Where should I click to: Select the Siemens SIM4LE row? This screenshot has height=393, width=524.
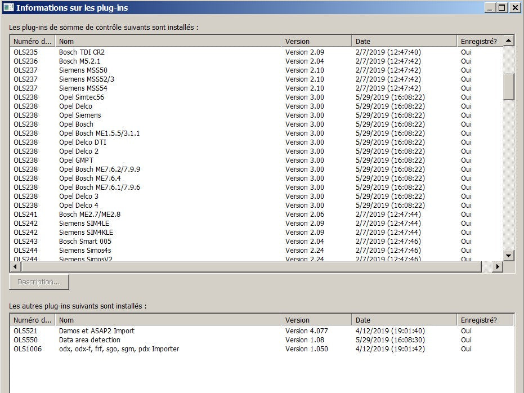coord(256,224)
